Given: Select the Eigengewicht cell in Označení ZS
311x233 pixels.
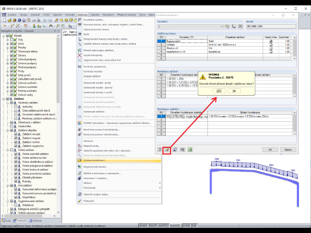Looking at the screenshot, I should [187, 41].
